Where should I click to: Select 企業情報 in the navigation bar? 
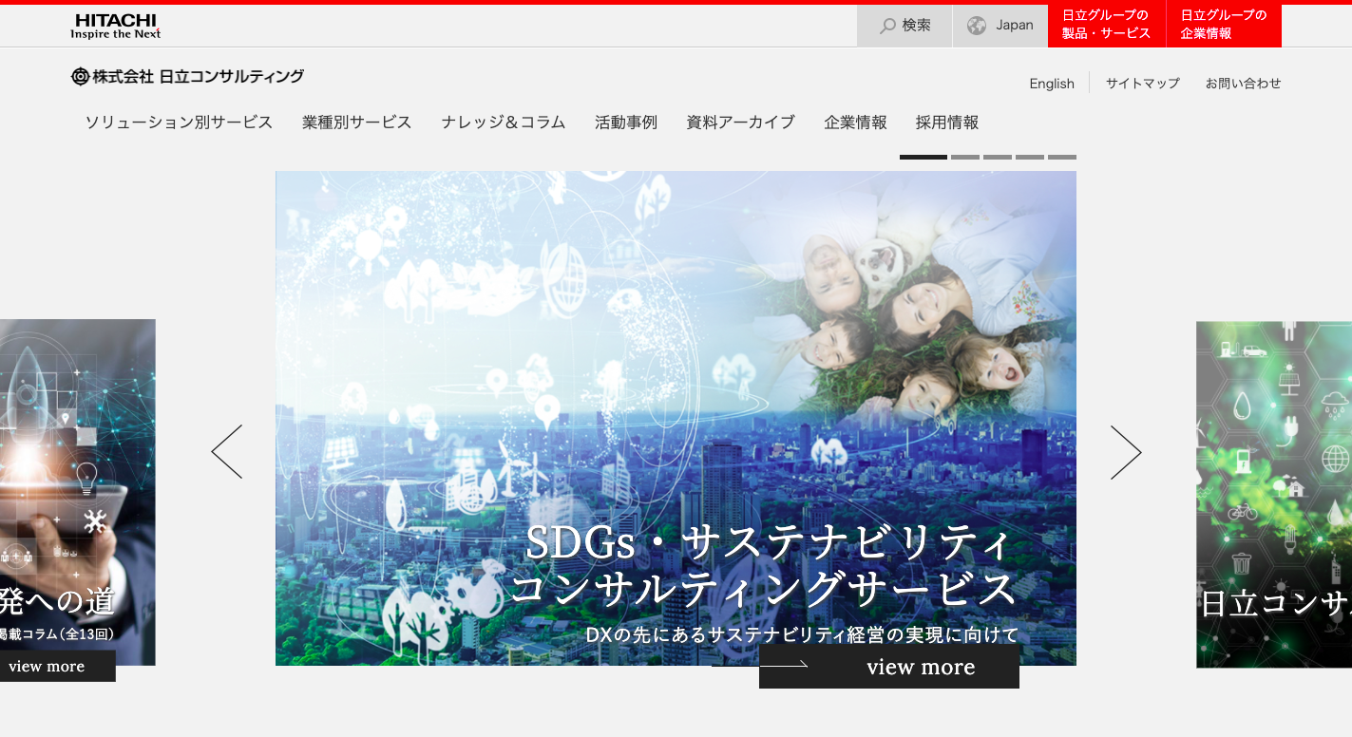tap(855, 123)
